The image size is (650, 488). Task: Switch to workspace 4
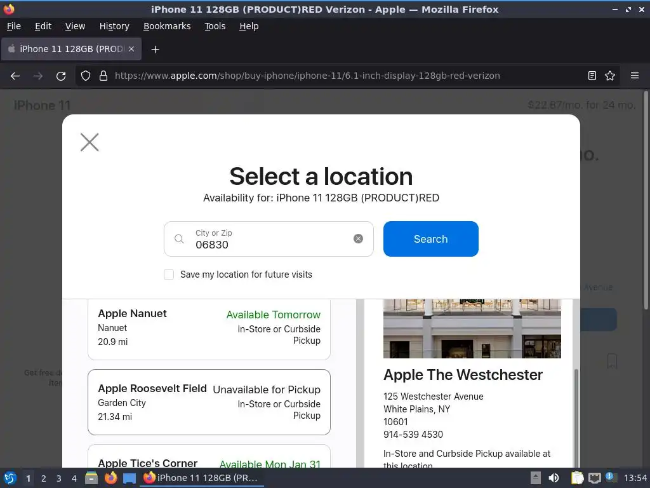tap(74, 478)
